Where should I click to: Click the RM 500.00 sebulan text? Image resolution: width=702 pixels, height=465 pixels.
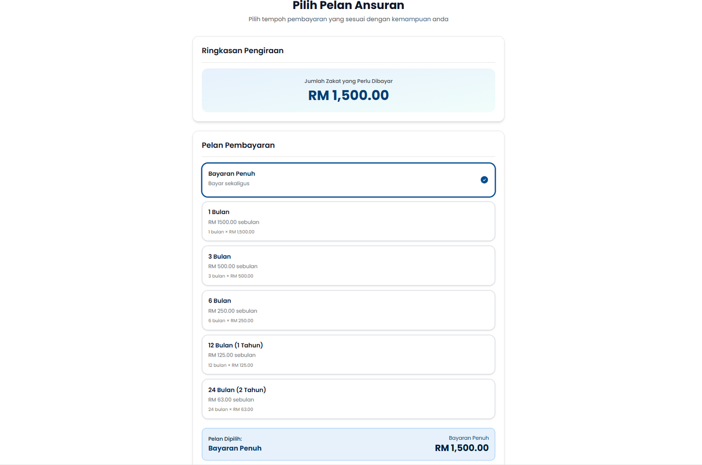point(233,266)
